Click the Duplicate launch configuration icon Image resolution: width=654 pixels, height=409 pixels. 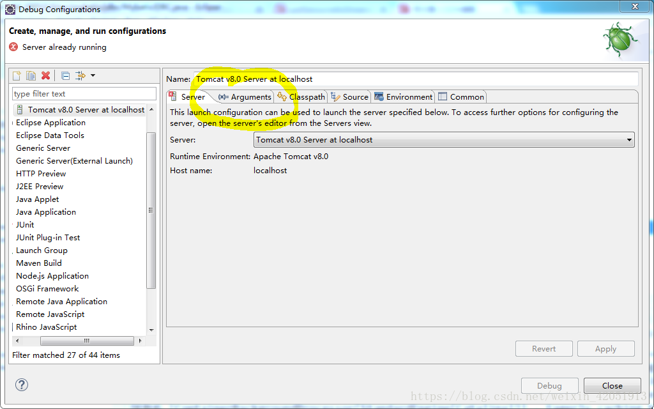31,75
